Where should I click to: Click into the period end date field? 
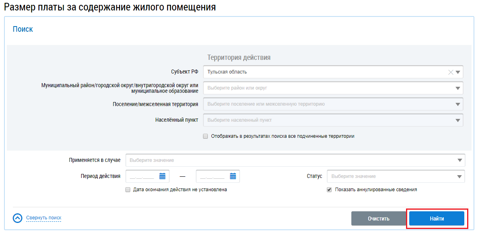[212, 176]
